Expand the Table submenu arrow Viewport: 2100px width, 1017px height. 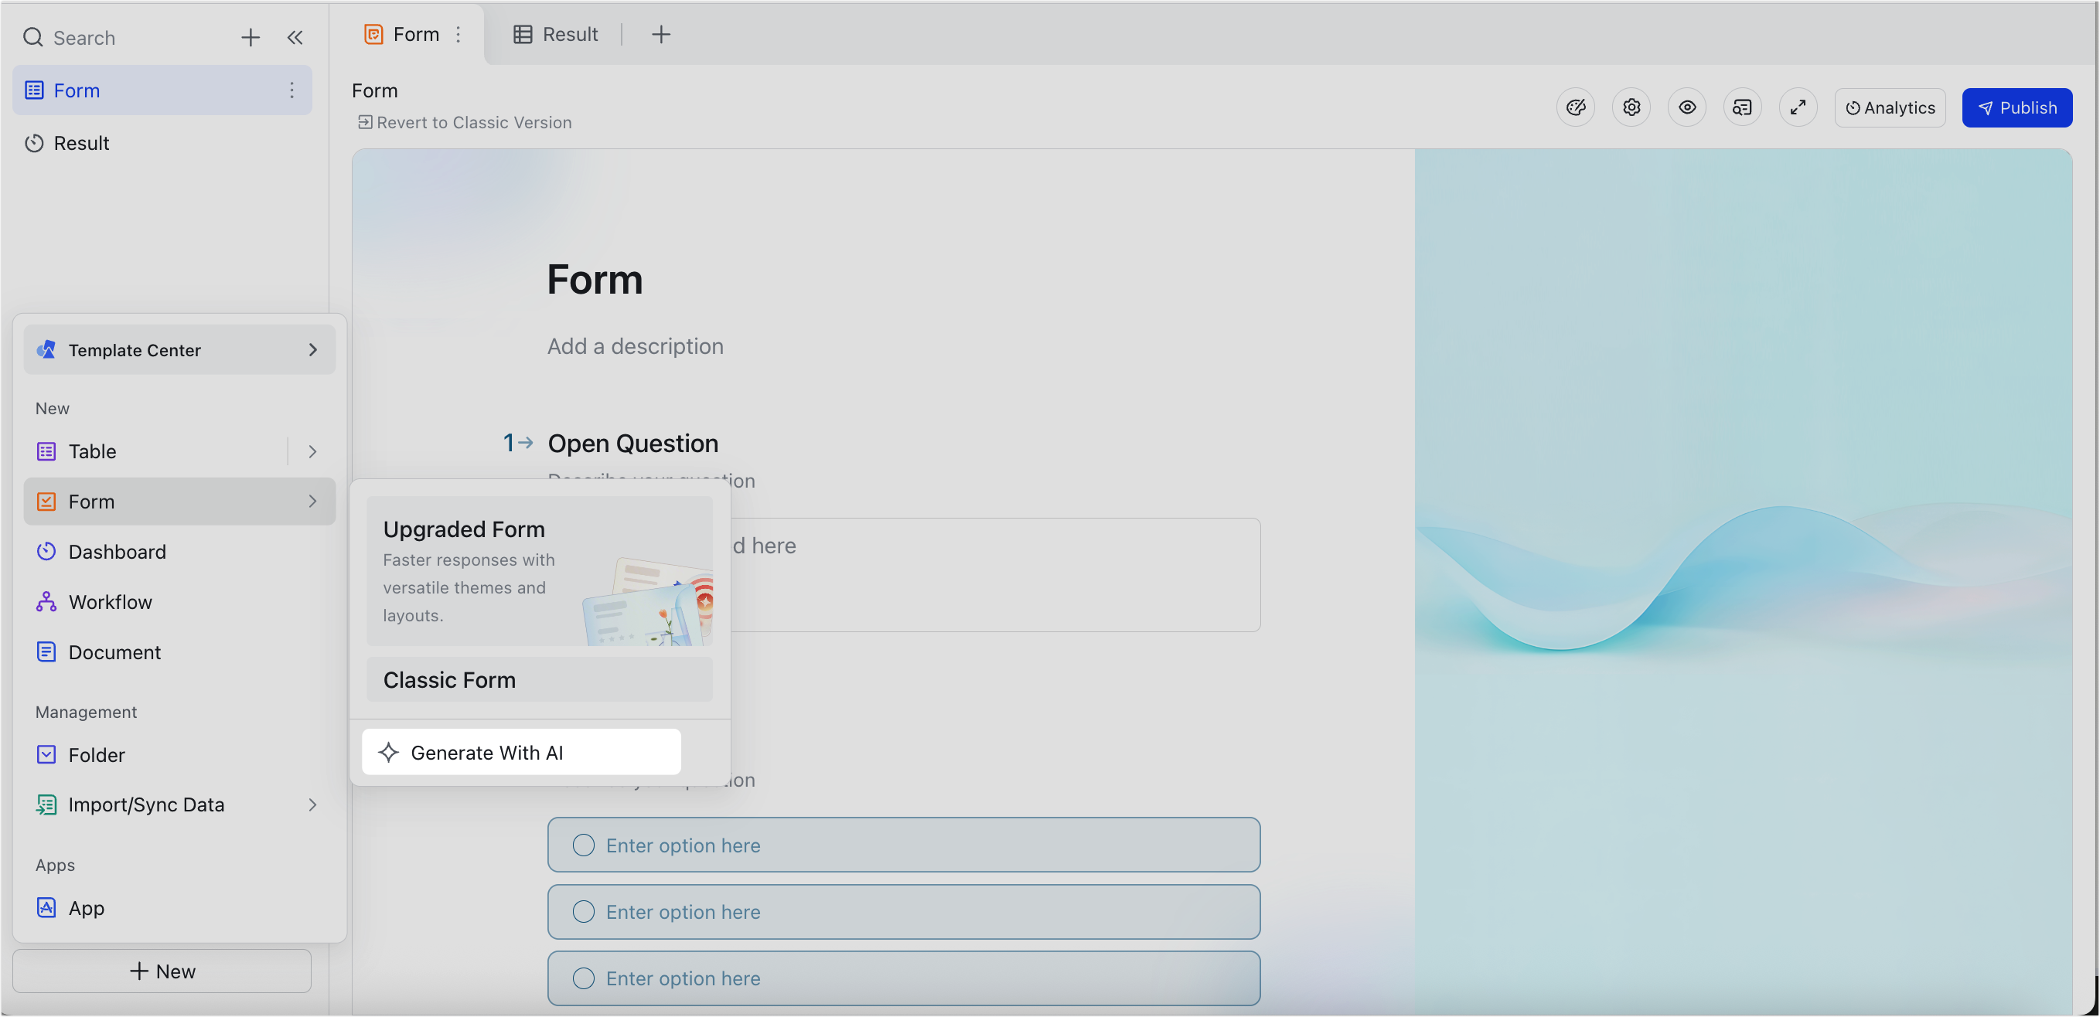[312, 451]
